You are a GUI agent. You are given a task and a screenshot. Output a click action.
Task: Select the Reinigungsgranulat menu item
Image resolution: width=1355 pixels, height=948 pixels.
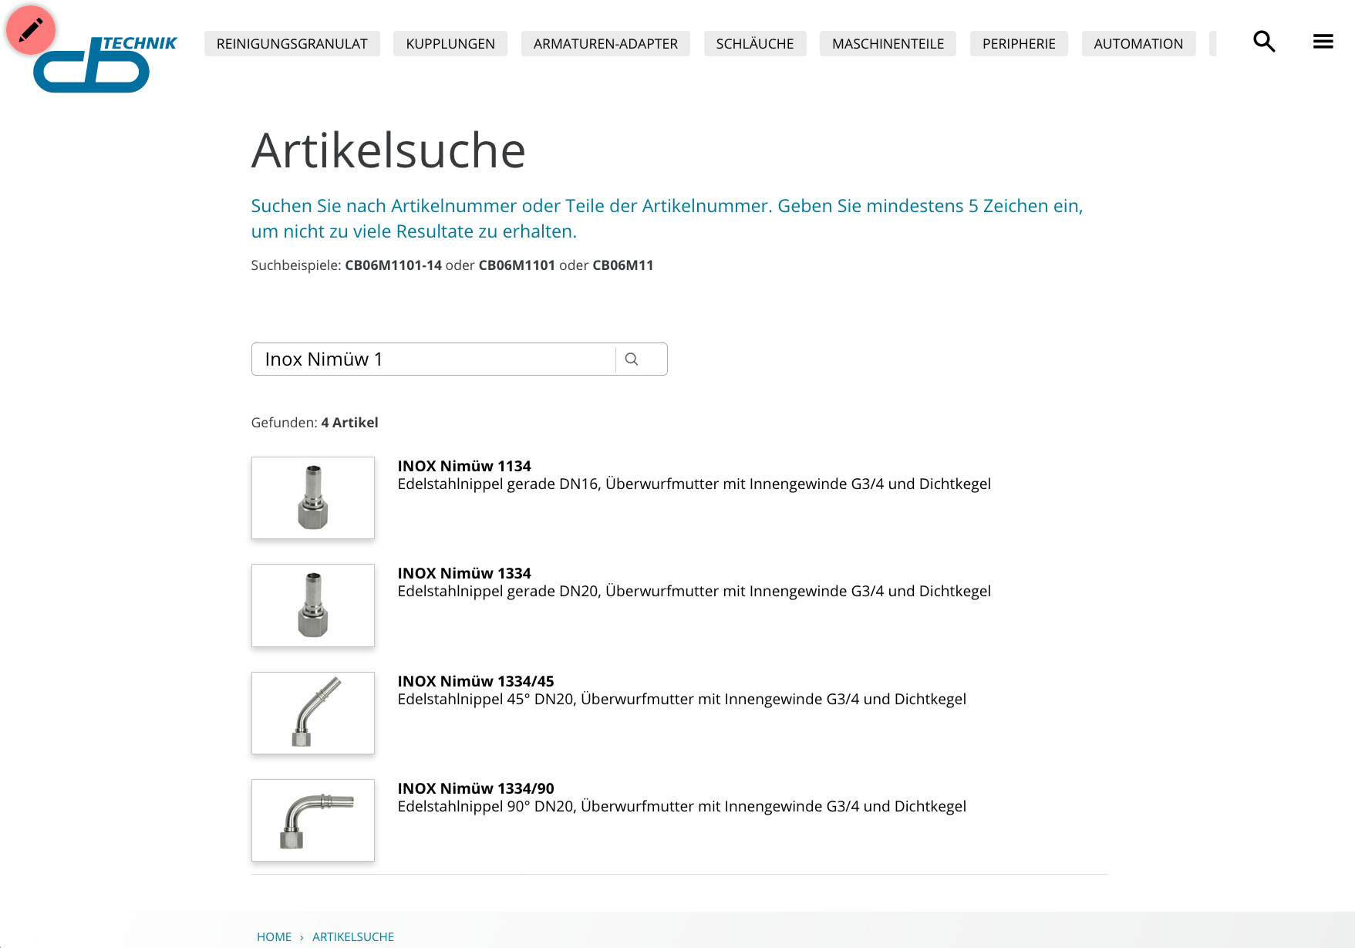292,44
